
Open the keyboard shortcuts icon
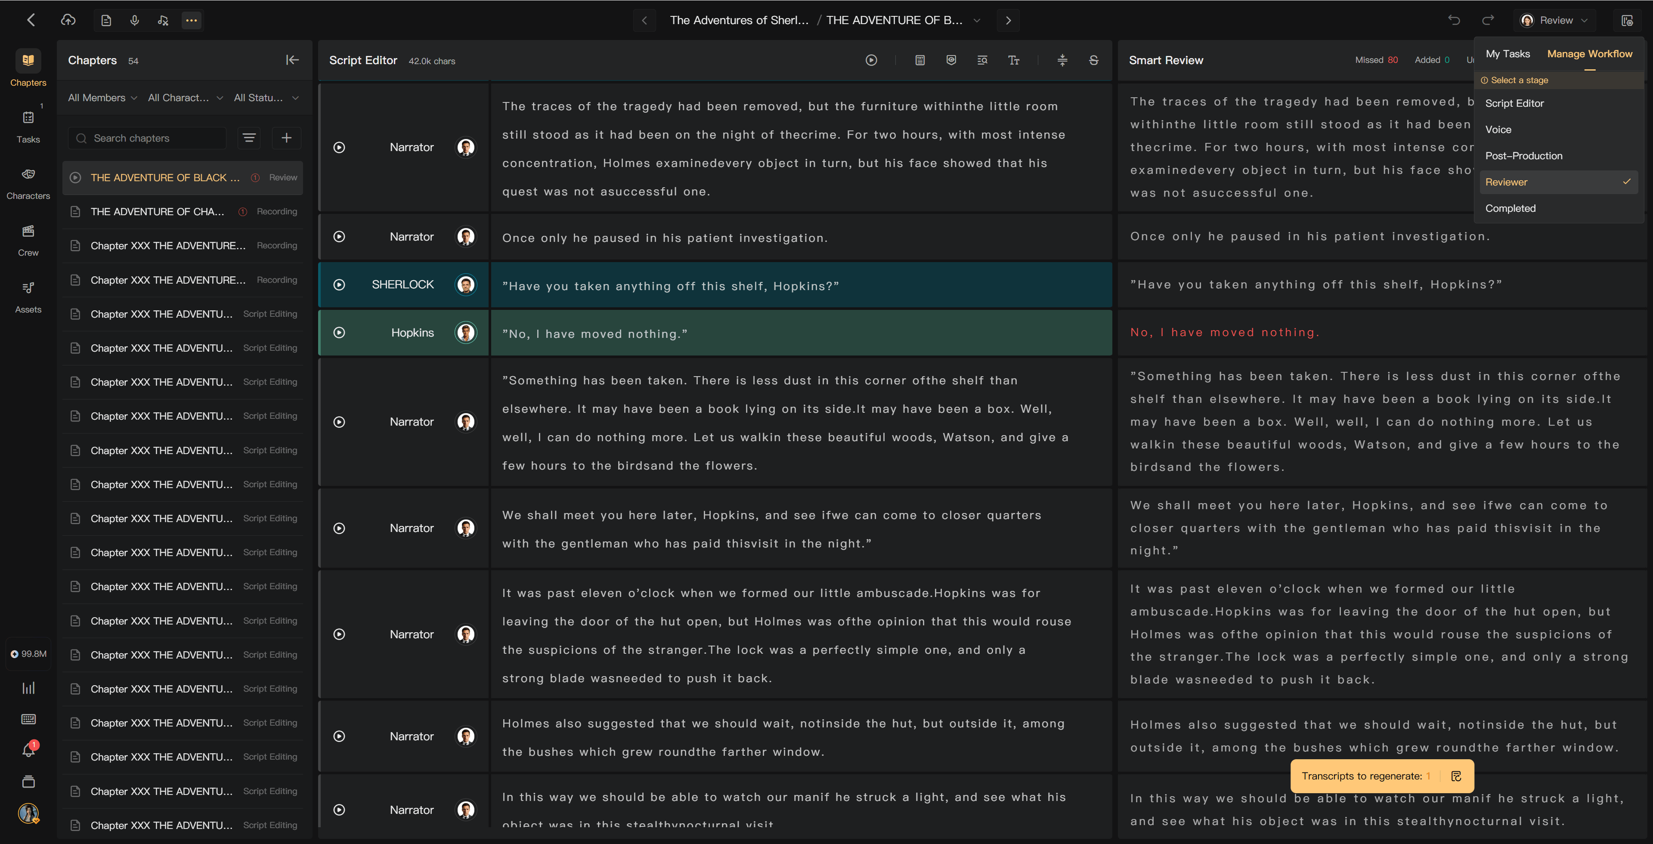28,719
